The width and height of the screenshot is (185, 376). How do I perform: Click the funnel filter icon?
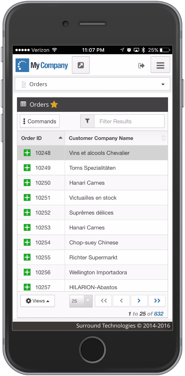pyautogui.click(x=87, y=121)
